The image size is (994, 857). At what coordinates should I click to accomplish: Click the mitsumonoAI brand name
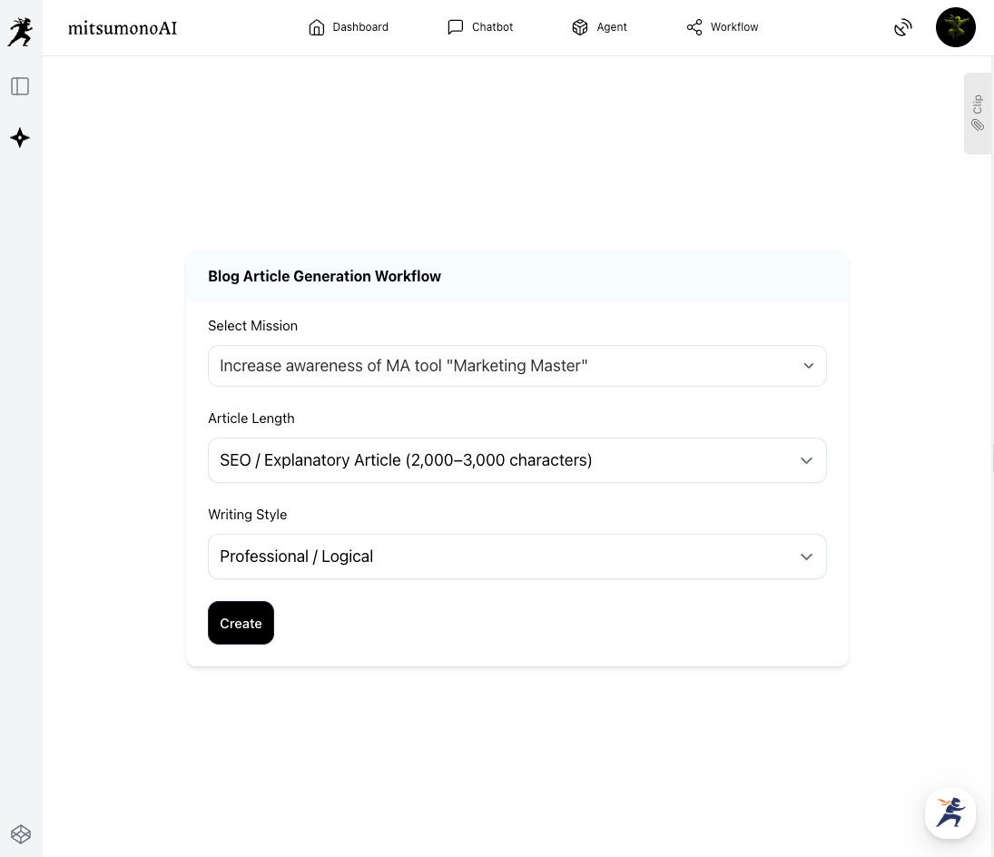123,28
